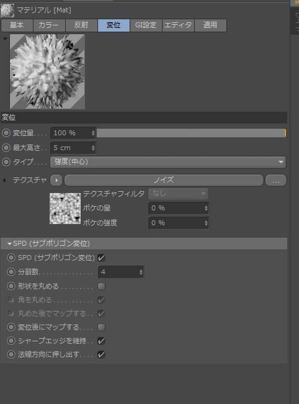Click the テクスチャフィルタ label
This screenshot has width=299, height=404.
click(x=114, y=194)
